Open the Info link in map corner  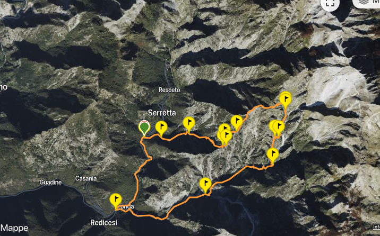pos(376,227)
